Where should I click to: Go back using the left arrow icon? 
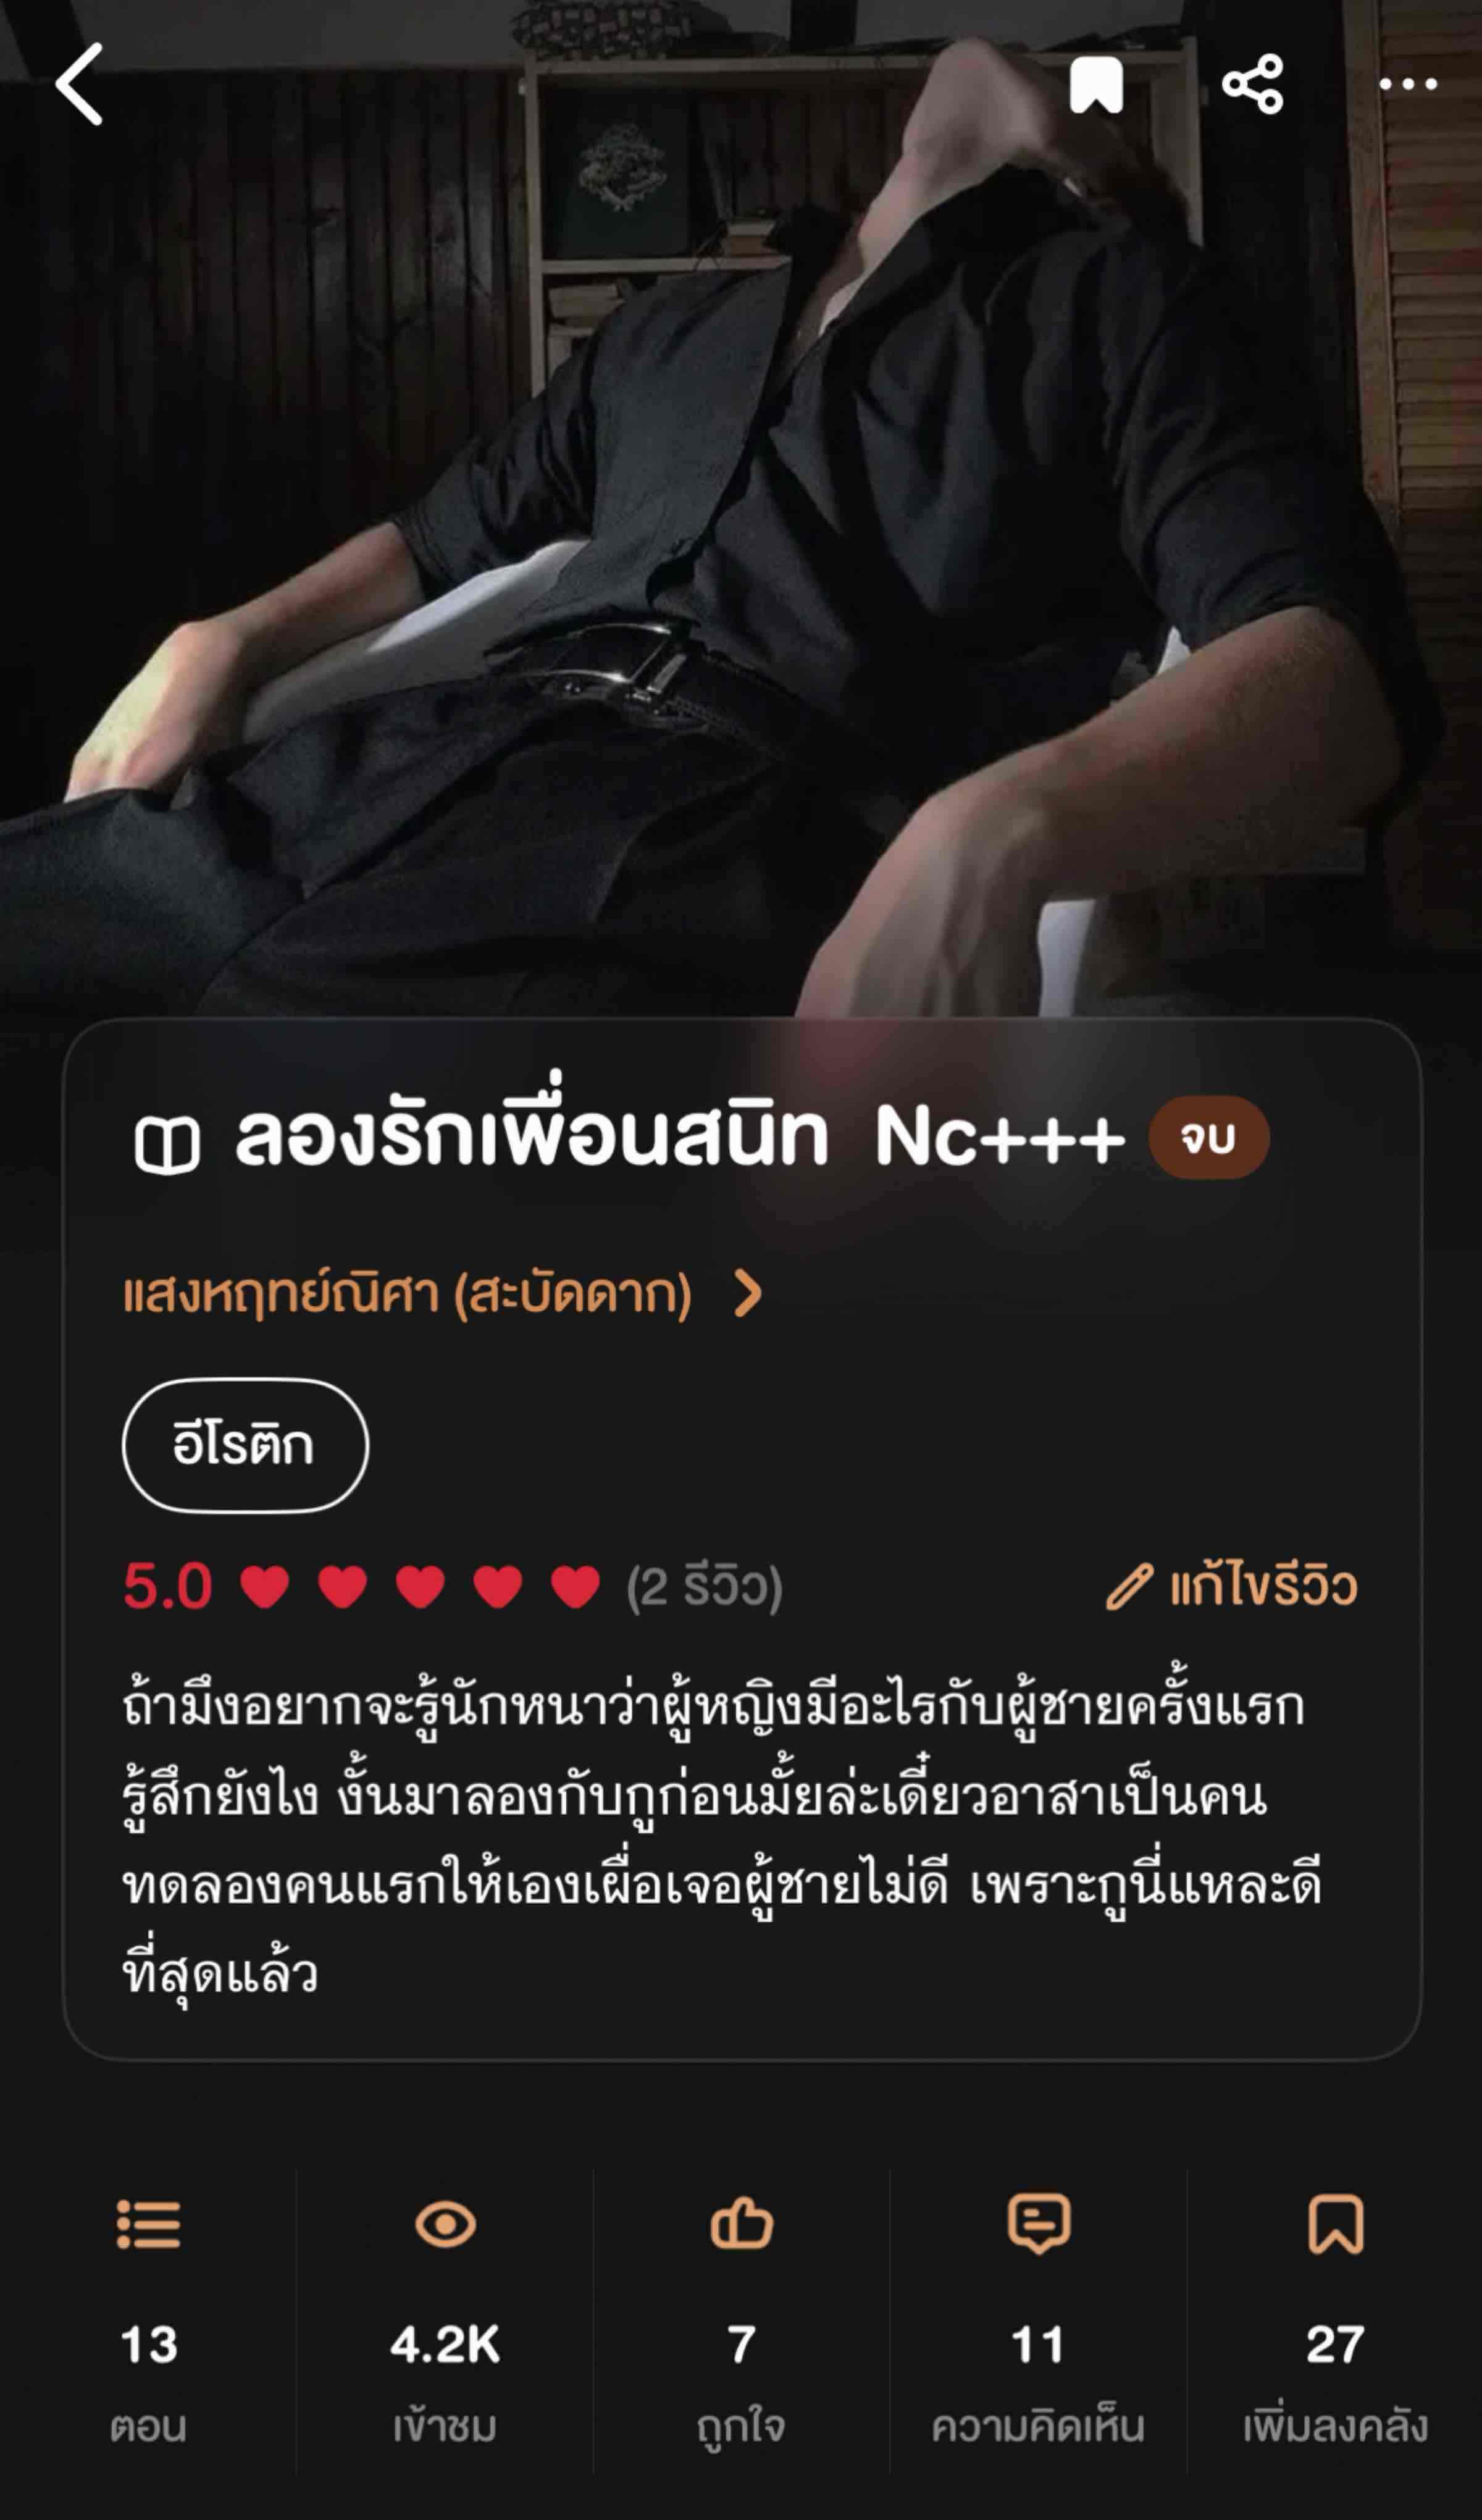(79, 84)
